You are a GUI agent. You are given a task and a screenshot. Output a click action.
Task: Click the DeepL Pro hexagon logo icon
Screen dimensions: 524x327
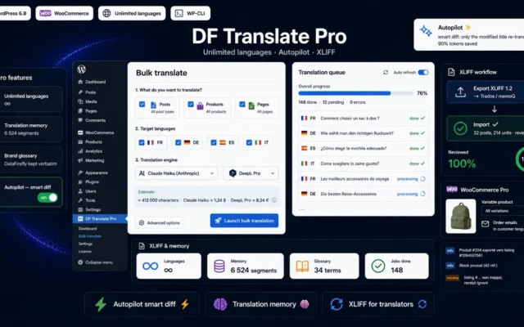click(233, 173)
